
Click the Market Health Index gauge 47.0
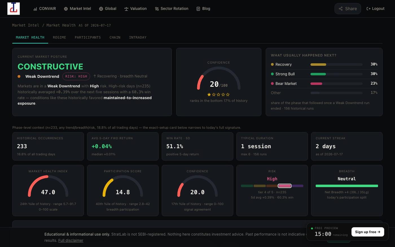(48, 187)
